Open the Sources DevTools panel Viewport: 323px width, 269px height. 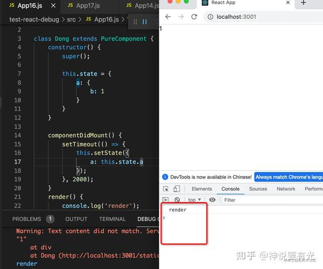[x=258, y=189]
